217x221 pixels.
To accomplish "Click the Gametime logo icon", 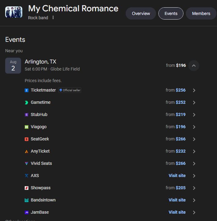I will pos(27,103).
